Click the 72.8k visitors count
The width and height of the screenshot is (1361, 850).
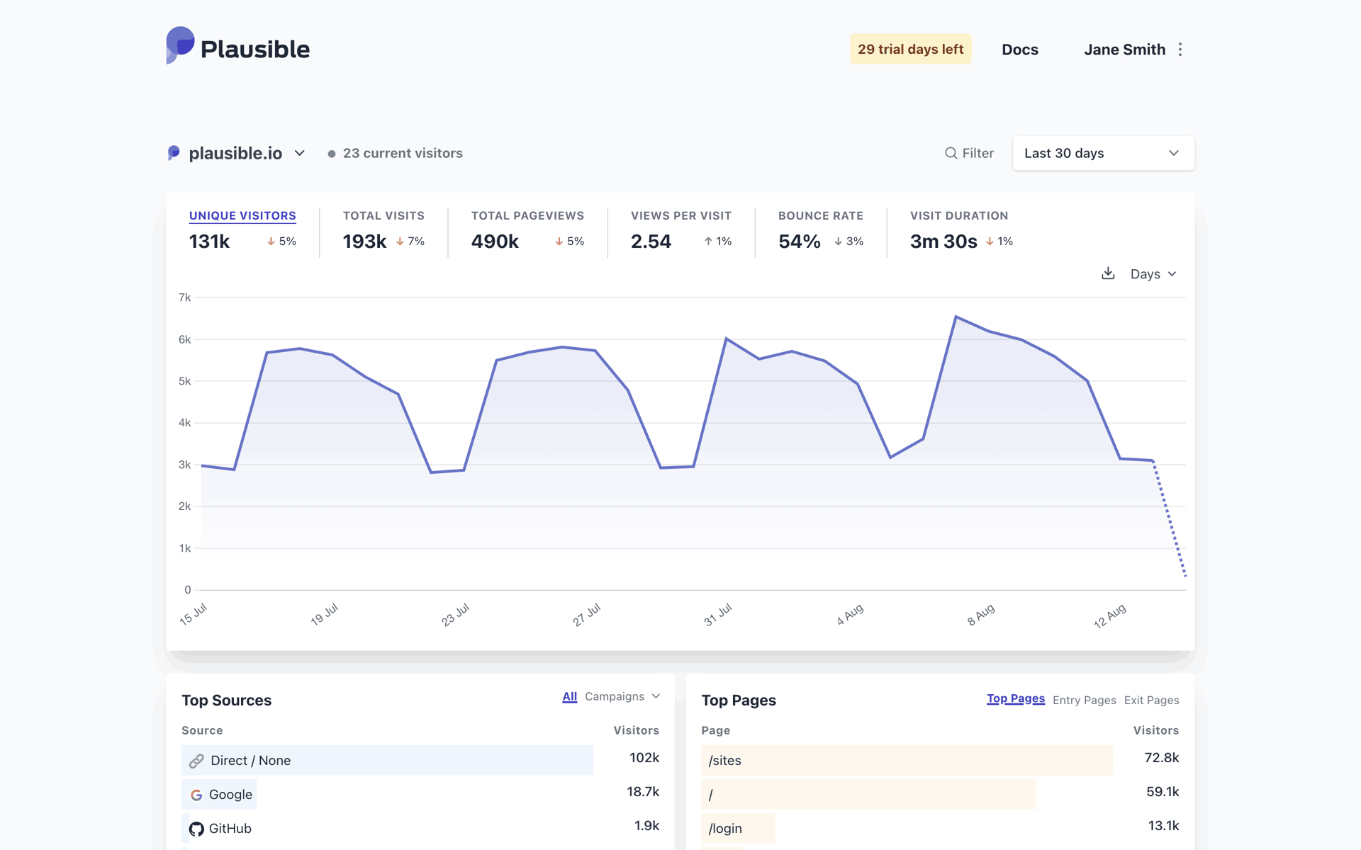1162,758
